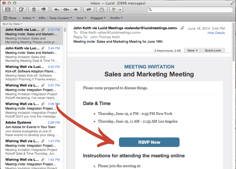Open the Sent mailbox dropdown
236x169 pixels.
81,18
